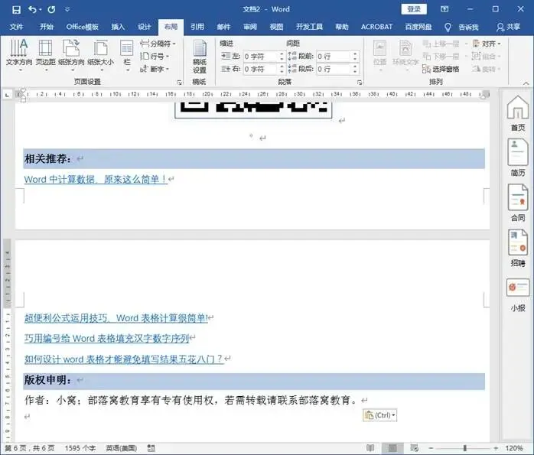Click 稿纸设置 manuscript paper icon
Viewport: 534px width, 455px height.
(x=200, y=57)
